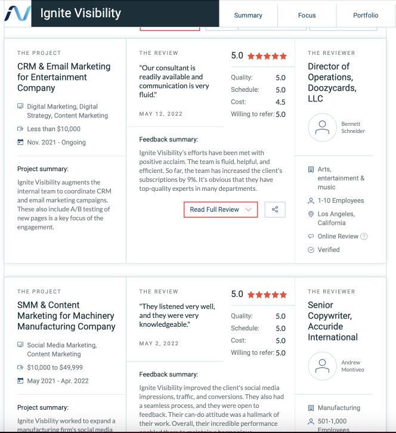
Task: Click the location pin icon by Los Angeles
Action: tap(311, 214)
